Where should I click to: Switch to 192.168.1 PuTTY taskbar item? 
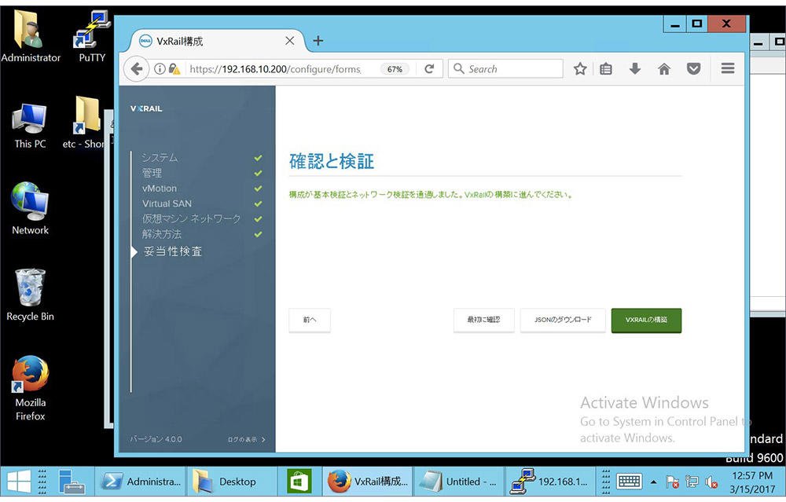(x=550, y=482)
